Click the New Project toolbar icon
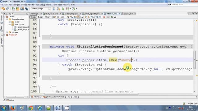Viewport: 198px width, 111px height. pyautogui.click(x=18, y=9)
